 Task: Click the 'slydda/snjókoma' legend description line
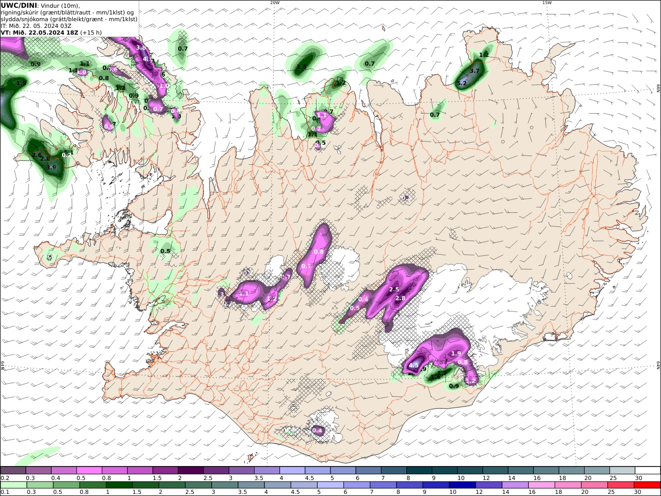tap(69, 19)
